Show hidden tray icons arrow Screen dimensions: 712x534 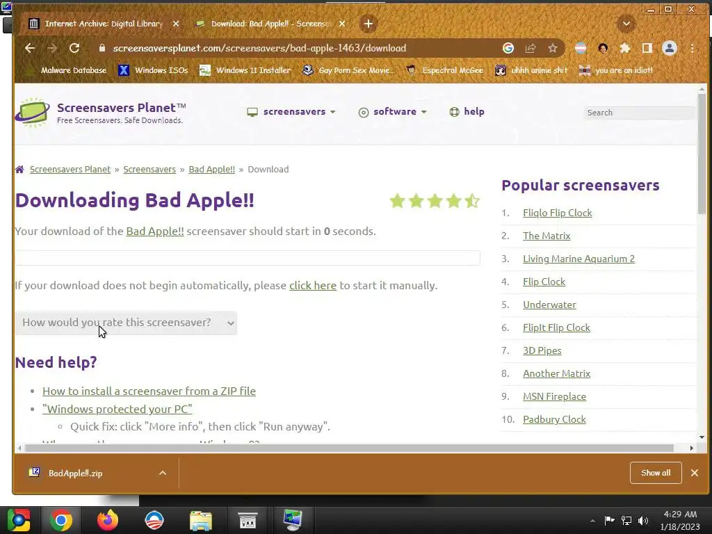[592, 521]
